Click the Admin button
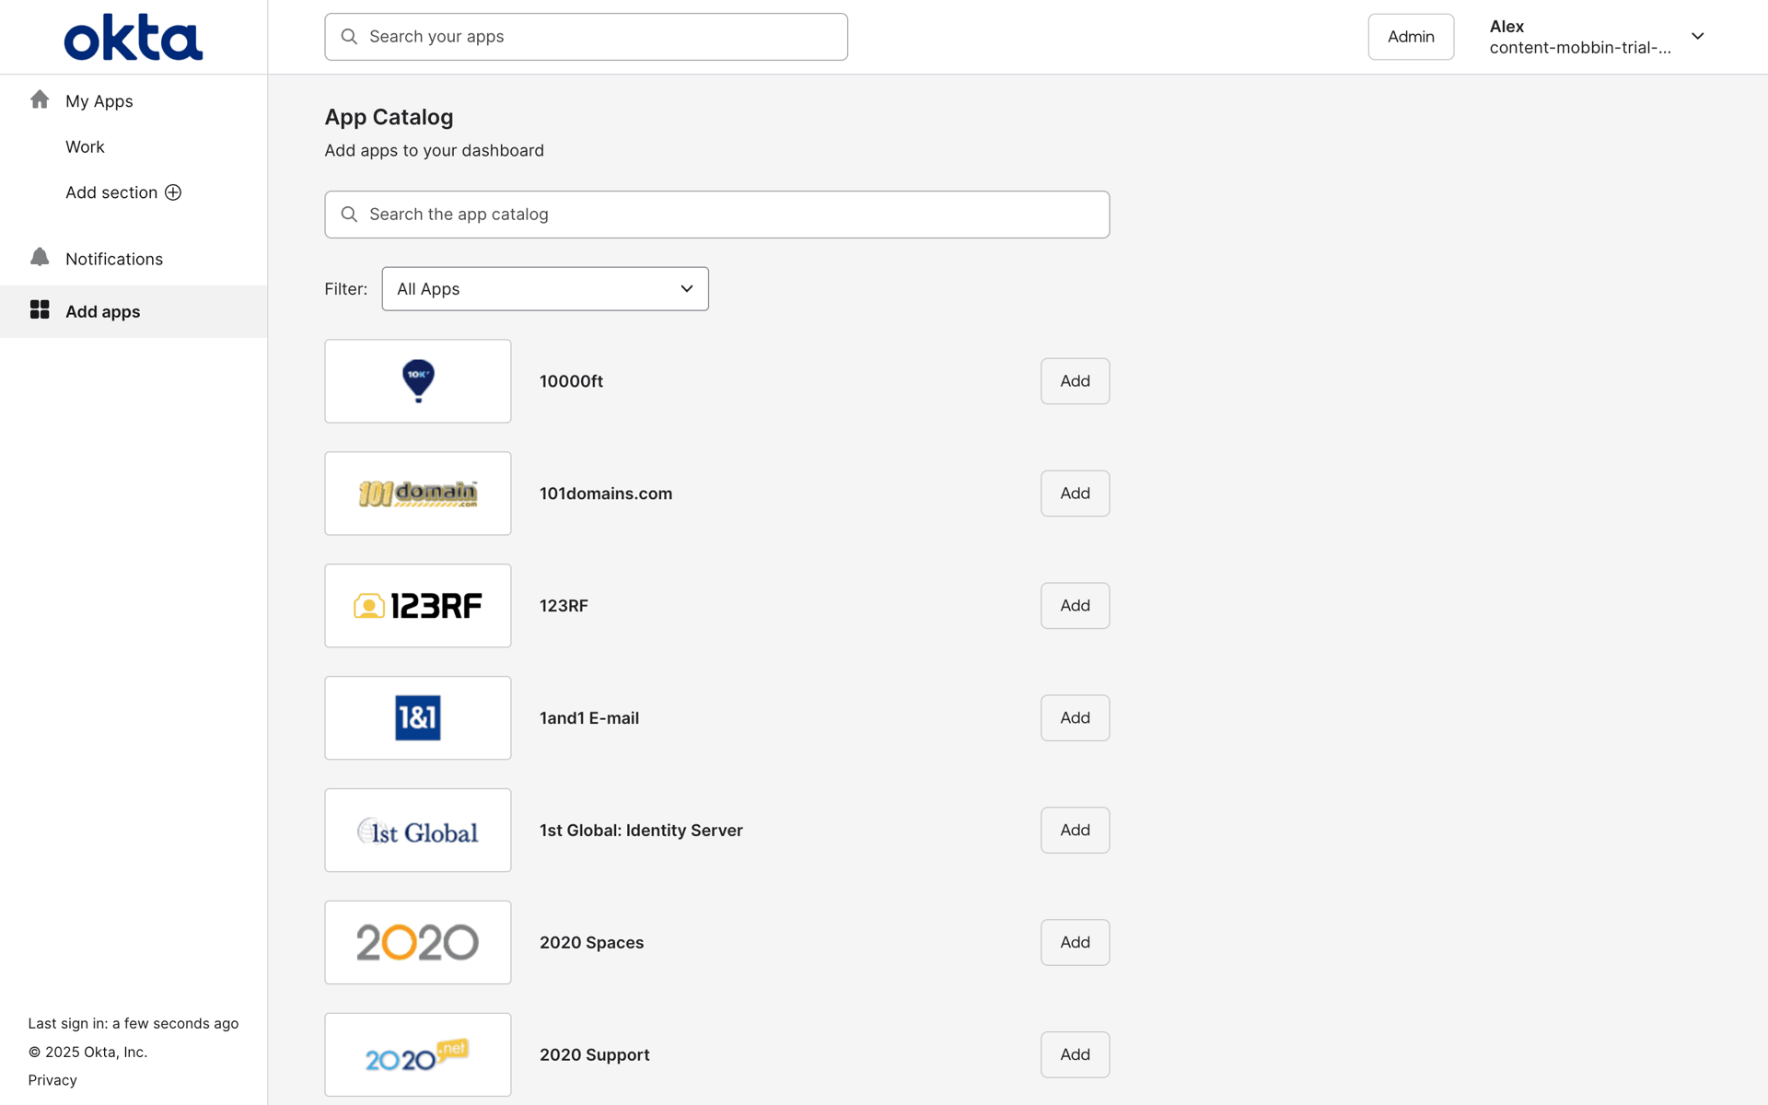Viewport: 1768px width, 1105px height. click(x=1411, y=37)
